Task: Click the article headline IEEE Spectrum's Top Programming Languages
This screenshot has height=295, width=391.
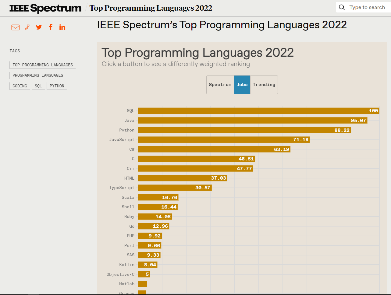Action: coord(222,25)
